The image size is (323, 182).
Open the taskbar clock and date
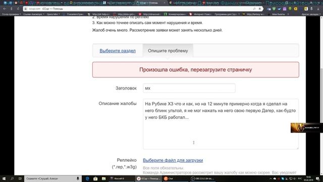tap(308, 178)
